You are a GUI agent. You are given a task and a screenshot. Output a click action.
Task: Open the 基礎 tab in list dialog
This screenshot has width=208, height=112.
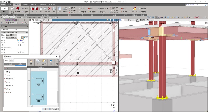pos(11,60)
